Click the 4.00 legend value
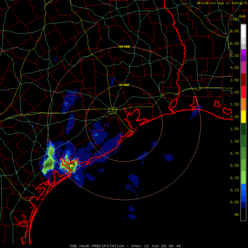 (x=234, y=68)
